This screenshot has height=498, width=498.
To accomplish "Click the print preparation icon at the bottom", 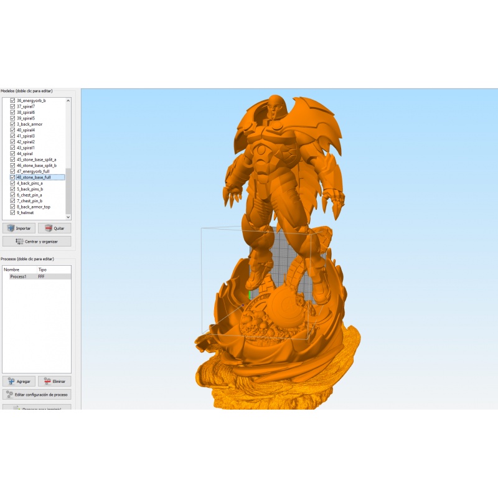I will tap(16, 407).
